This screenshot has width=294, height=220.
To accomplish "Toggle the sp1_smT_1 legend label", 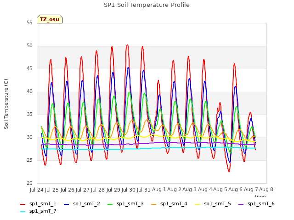I will click(43, 203).
